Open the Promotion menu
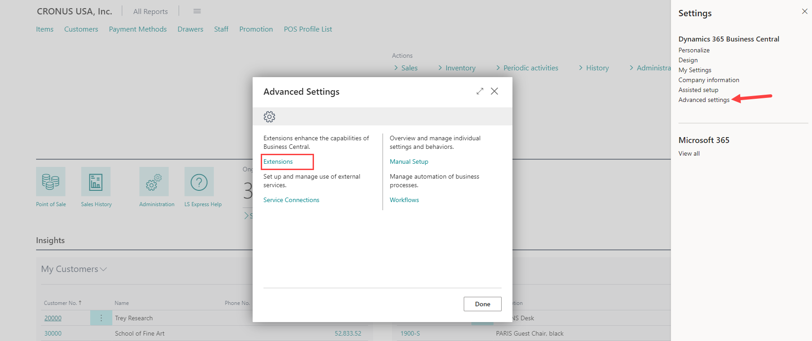 [256, 29]
